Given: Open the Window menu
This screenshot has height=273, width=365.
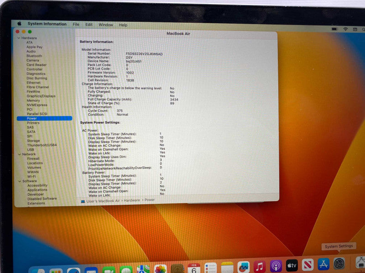Looking at the screenshot, I should [106, 25].
